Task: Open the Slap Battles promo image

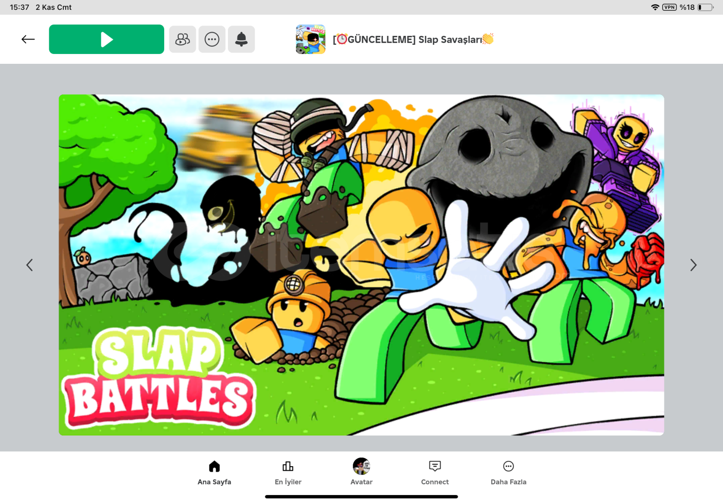Action: pyautogui.click(x=361, y=265)
